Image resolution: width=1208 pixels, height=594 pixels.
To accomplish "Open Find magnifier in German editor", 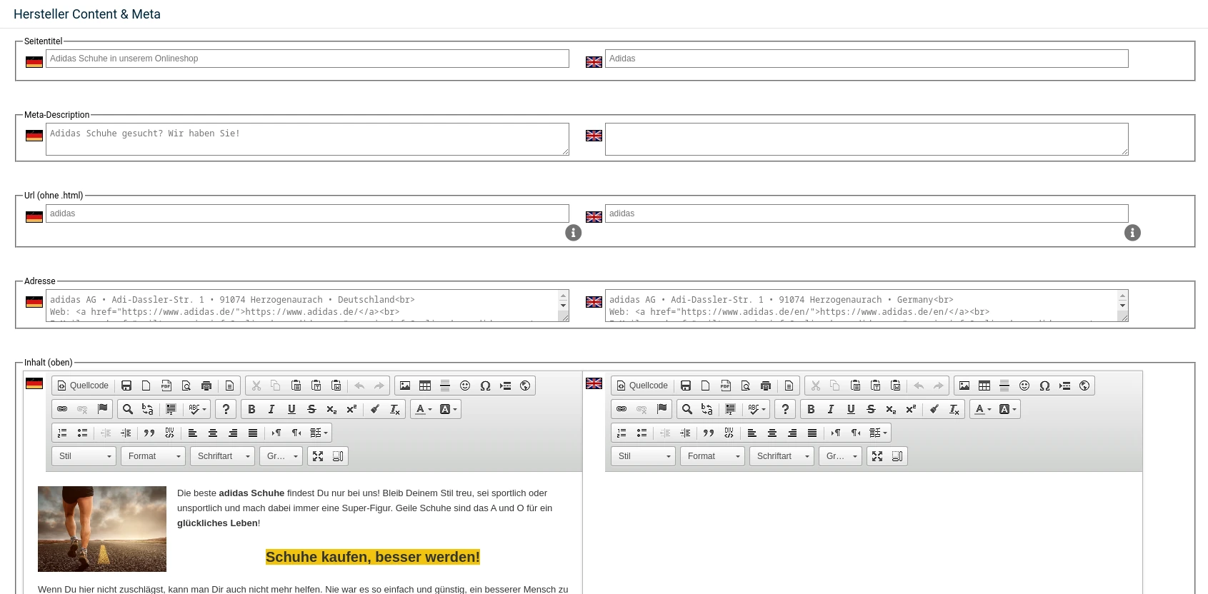I will [128, 409].
